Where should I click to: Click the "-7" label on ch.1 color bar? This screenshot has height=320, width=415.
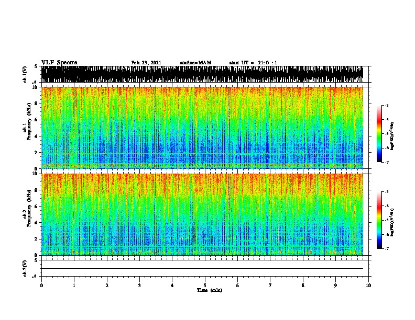(x=387, y=162)
